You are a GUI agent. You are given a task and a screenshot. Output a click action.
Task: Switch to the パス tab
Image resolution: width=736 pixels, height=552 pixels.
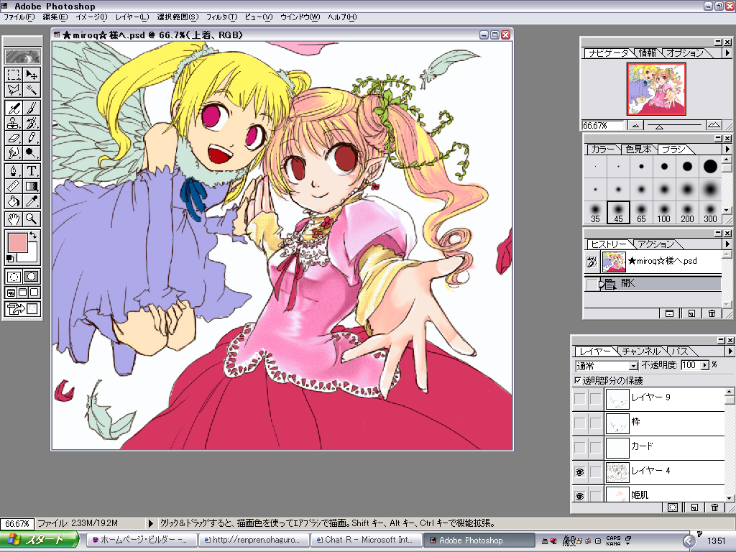680,351
